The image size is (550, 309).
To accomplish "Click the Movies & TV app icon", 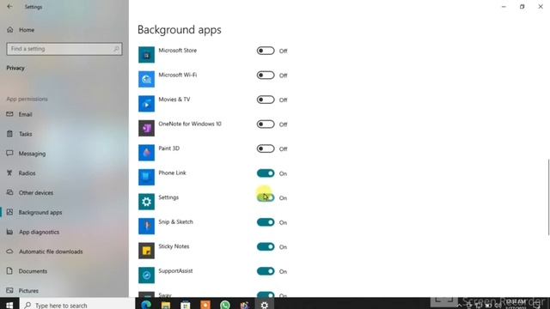I will (146, 104).
